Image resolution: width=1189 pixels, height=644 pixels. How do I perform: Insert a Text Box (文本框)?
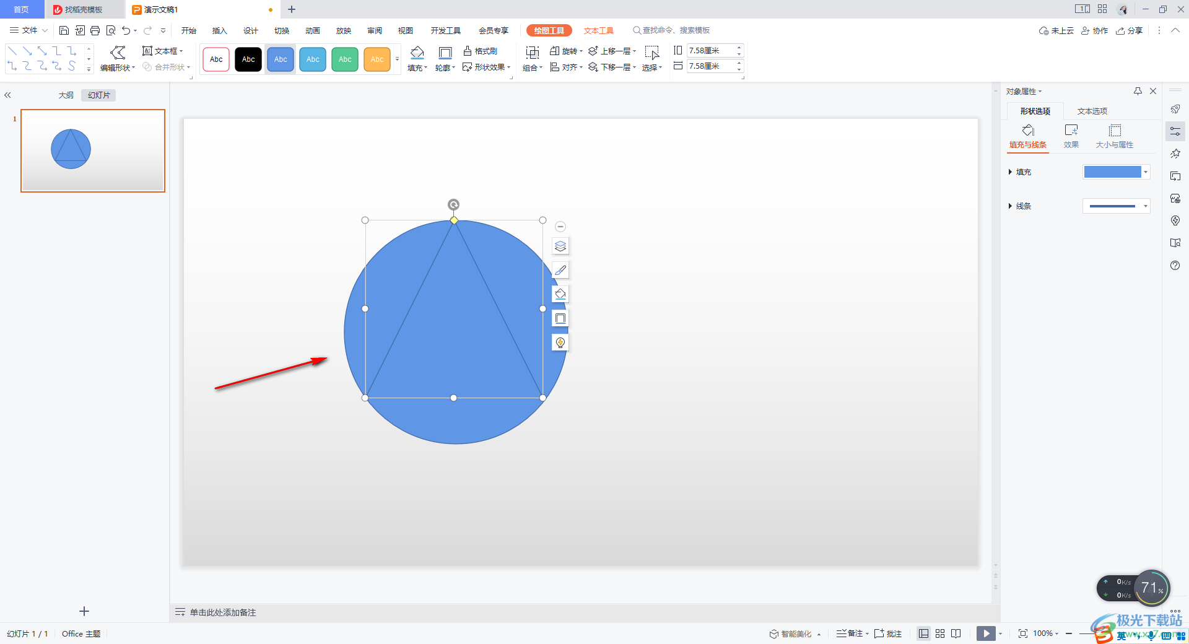(162, 51)
